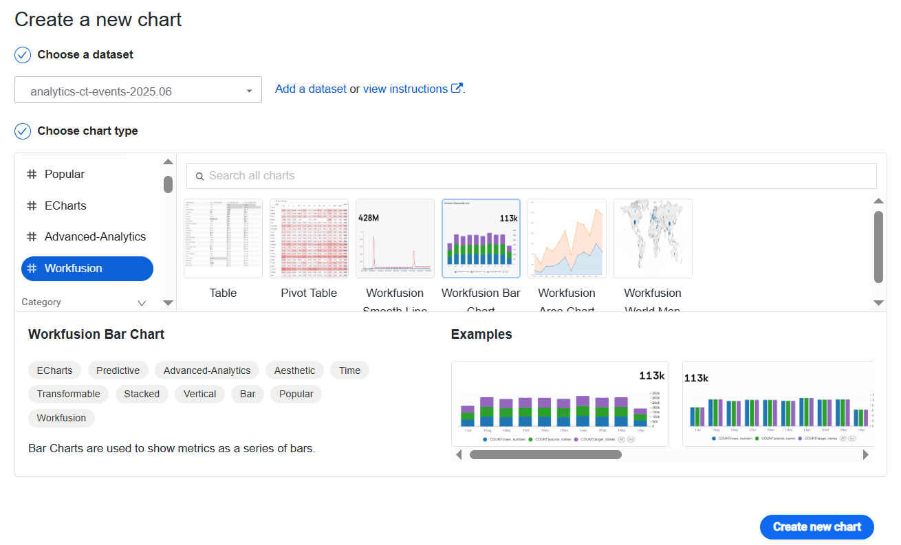Select the Workfusion Area Chart thumbnail

pyautogui.click(x=567, y=238)
